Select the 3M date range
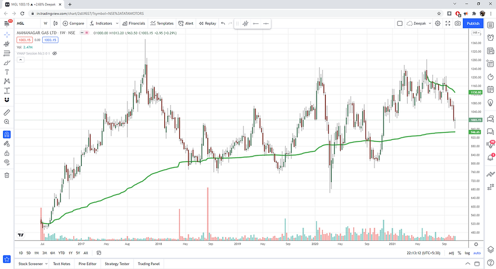 coord(45,253)
